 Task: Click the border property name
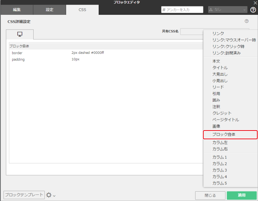(x=17, y=53)
